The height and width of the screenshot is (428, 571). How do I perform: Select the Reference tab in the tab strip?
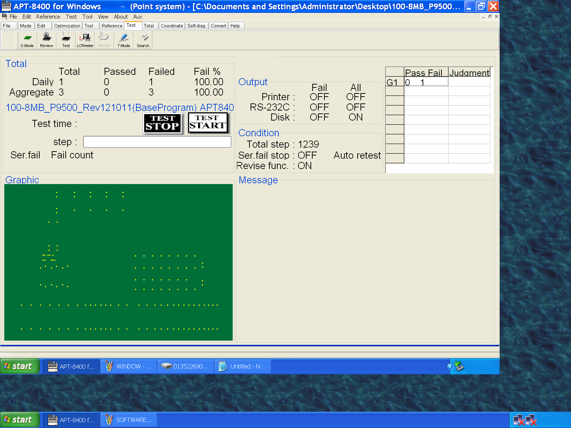pyautogui.click(x=112, y=26)
